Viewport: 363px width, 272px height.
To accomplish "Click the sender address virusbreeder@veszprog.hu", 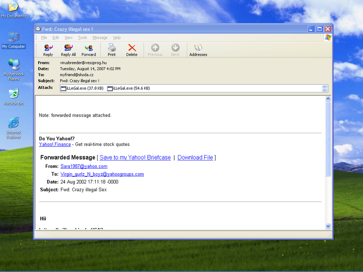I will tap(83, 63).
